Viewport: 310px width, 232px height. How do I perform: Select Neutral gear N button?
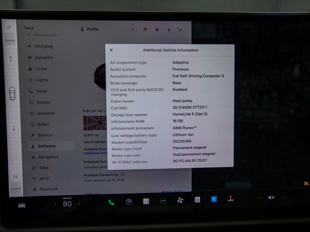15,177
